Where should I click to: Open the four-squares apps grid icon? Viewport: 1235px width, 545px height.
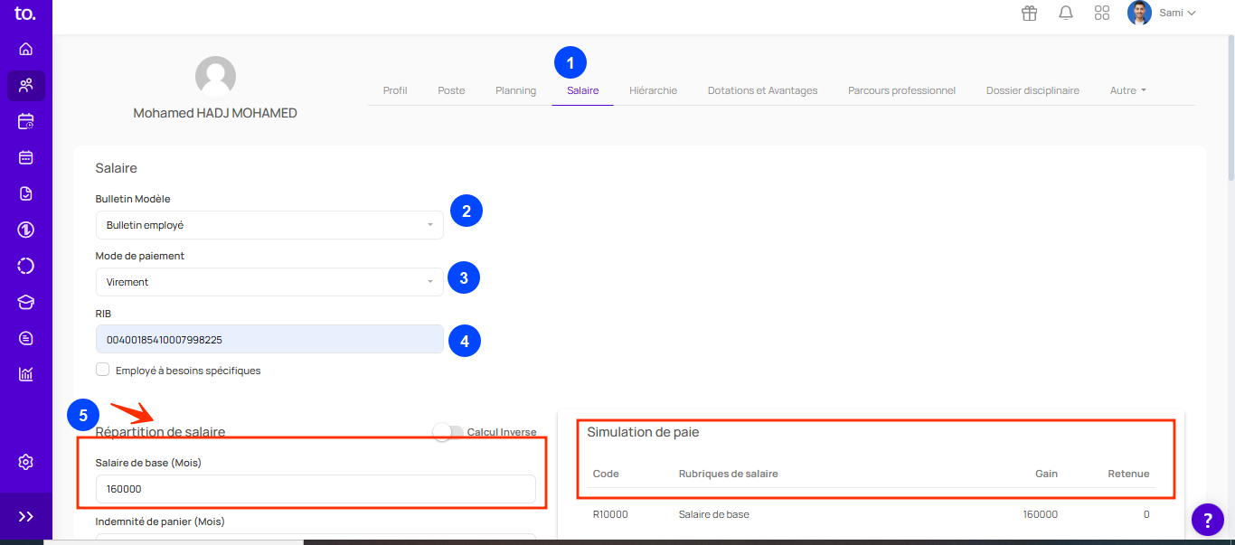[x=1102, y=13]
